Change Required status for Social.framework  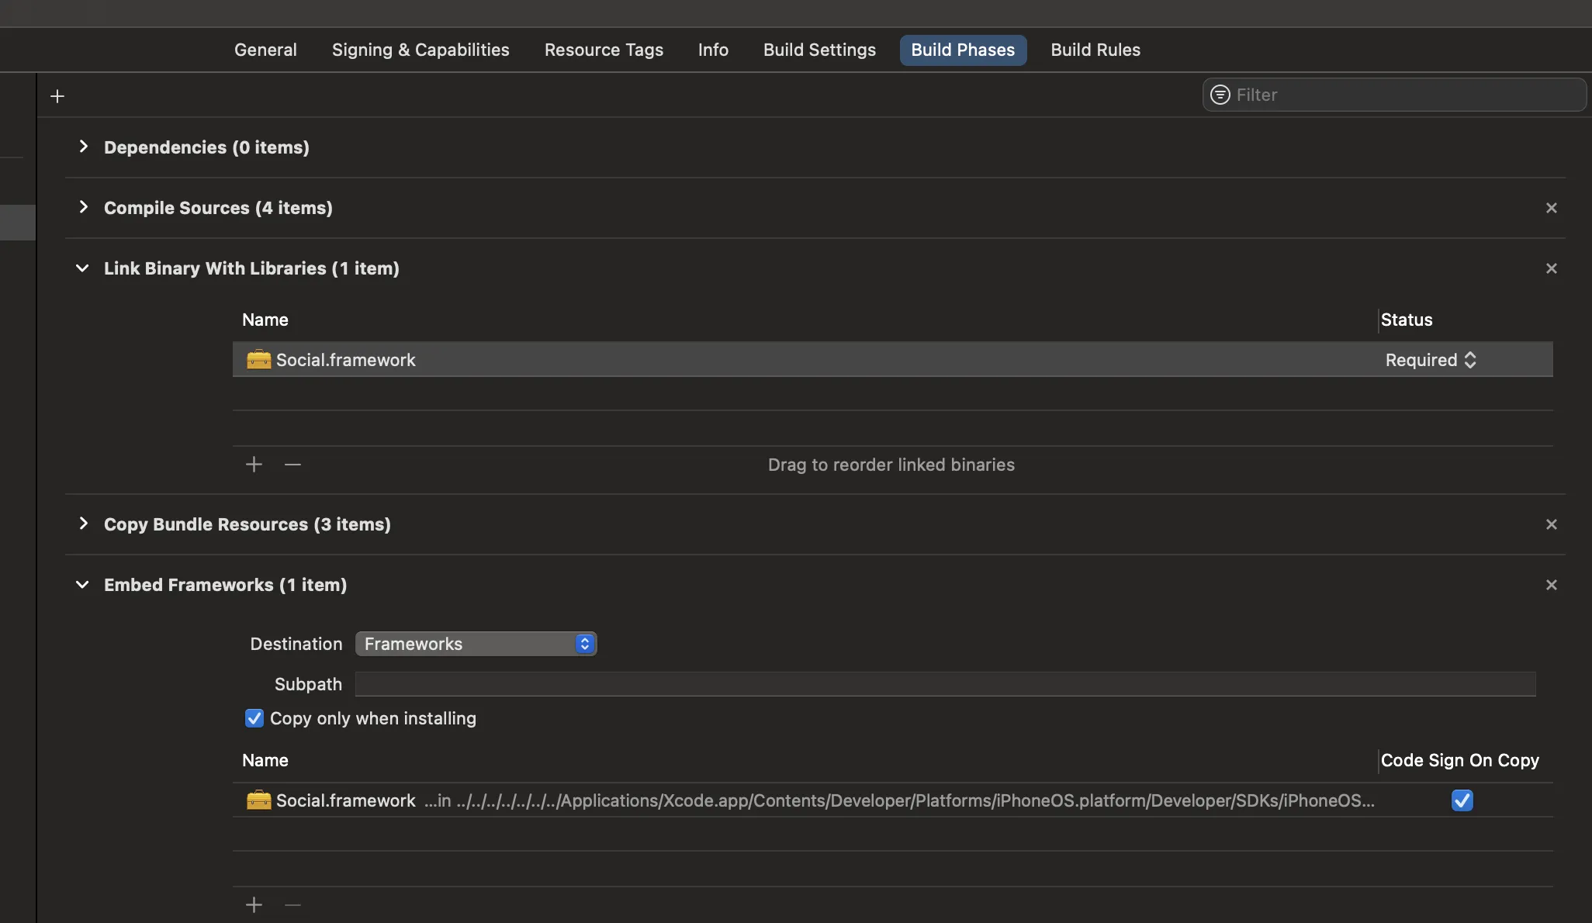(1431, 360)
